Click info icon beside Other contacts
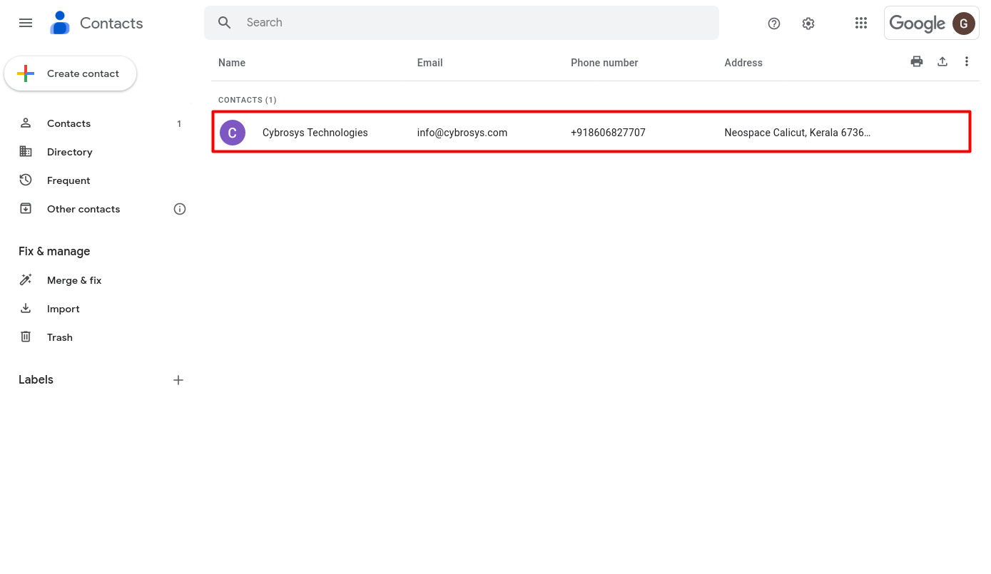991x574 pixels. tap(180, 209)
